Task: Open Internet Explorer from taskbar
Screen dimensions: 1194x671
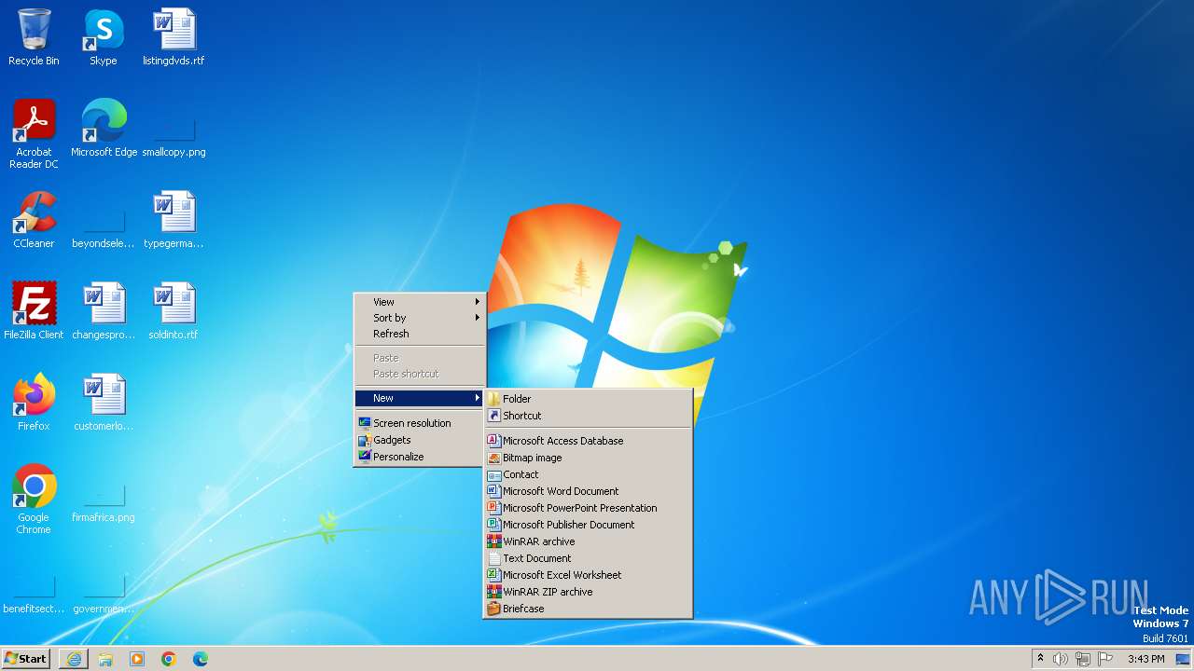Action: point(74,659)
